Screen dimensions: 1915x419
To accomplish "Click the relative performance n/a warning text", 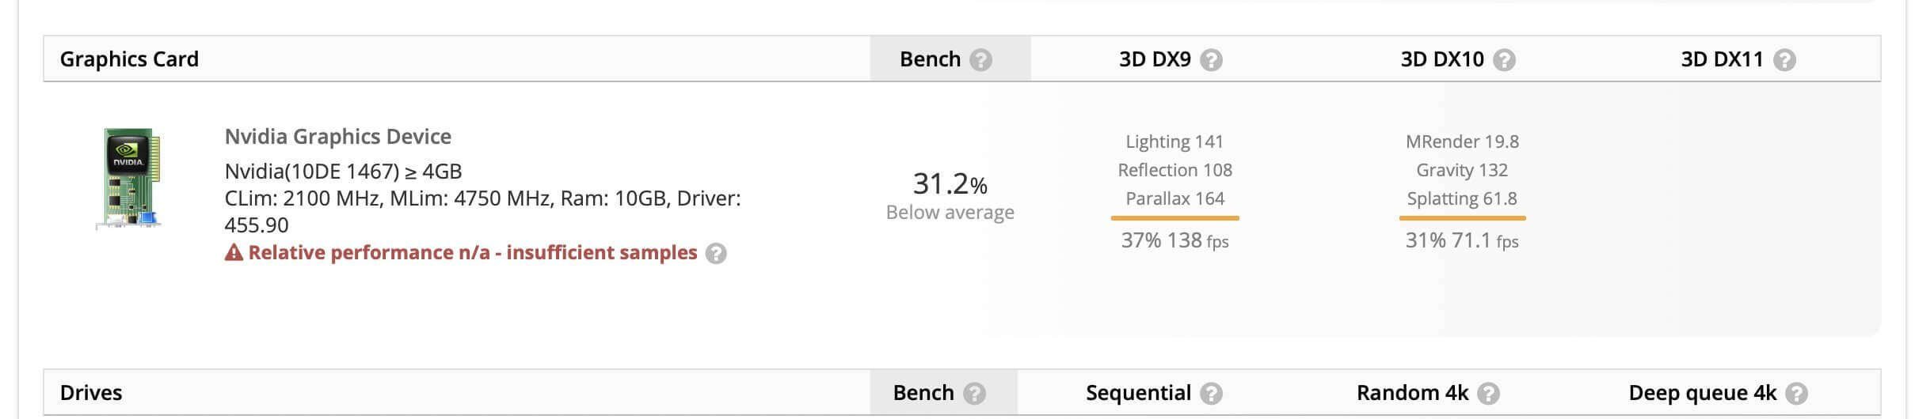I will [x=472, y=253].
